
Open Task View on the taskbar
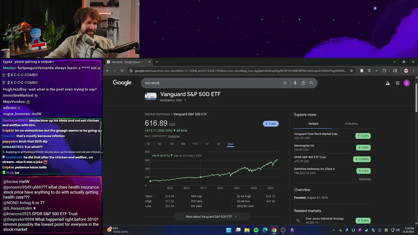click(x=238, y=230)
